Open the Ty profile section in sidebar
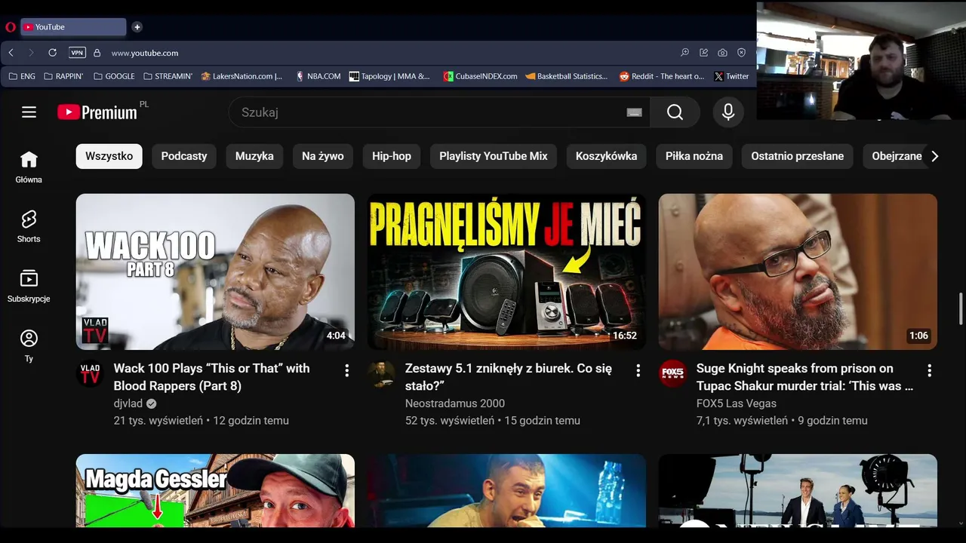The image size is (966, 543). click(x=29, y=345)
